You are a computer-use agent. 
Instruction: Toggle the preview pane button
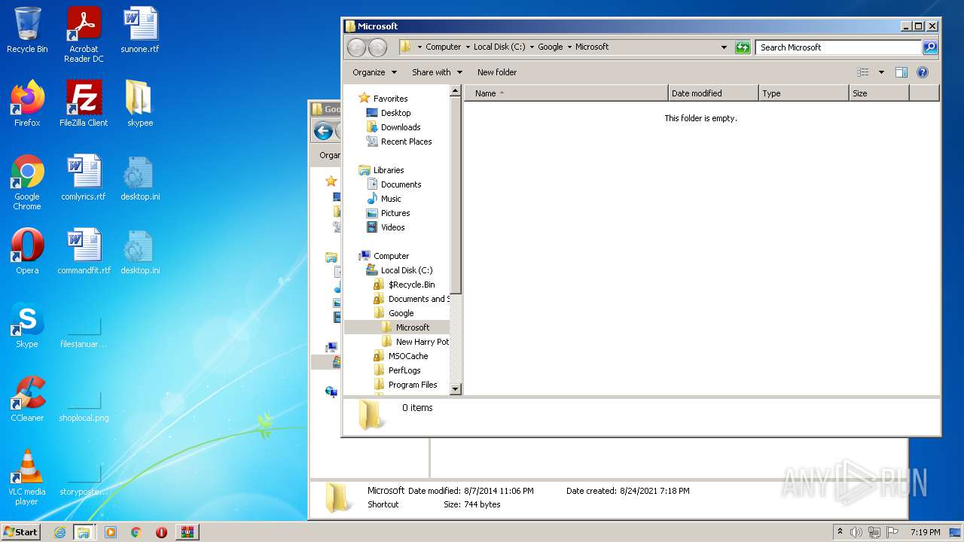coord(901,72)
